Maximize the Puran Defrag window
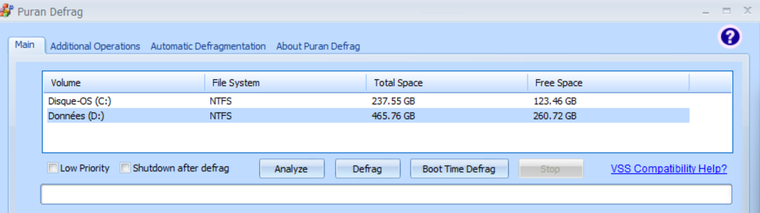The width and height of the screenshot is (760, 213). pyautogui.click(x=726, y=10)
